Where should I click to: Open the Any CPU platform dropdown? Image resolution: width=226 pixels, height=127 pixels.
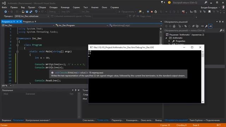coord(70,12)
